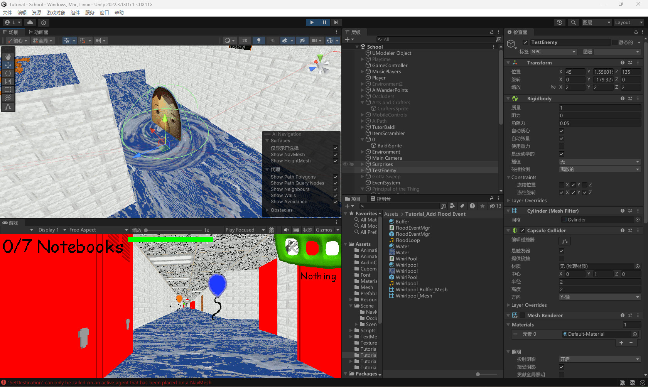Image resolution: width=648 pixels, height=387 pixels.
Task: Toggle Rigidbody is-kinematic checkbox
Action: pyautogui.click(x=562, y=154)
